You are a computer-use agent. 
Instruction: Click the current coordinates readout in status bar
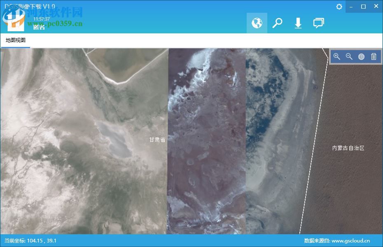click(x=30, y=241)
